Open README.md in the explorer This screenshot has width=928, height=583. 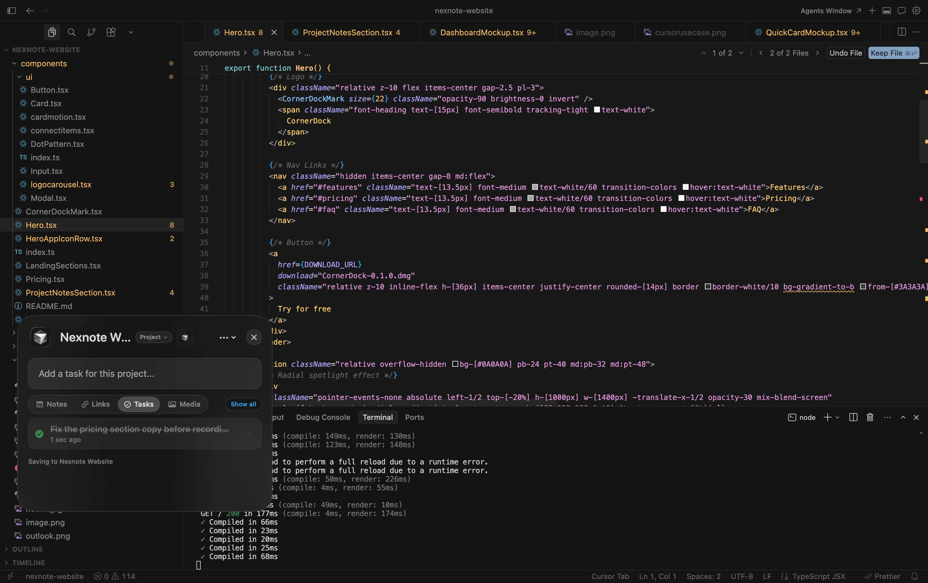pyautogui.click(x=49, y=306)
